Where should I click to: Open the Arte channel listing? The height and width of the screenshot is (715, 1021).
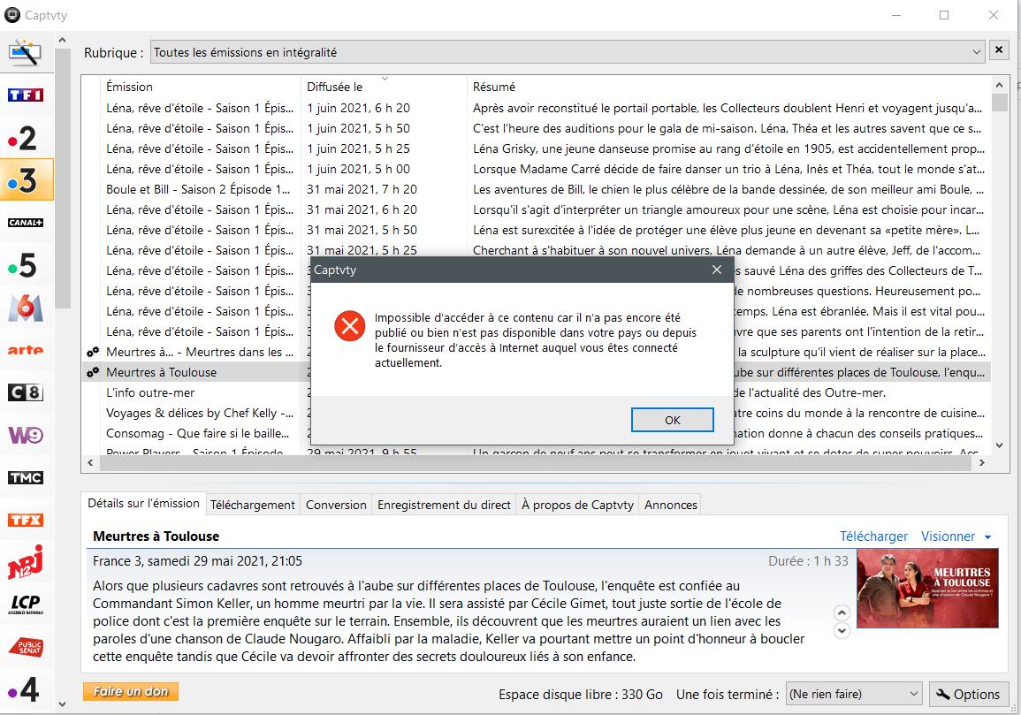25,350
